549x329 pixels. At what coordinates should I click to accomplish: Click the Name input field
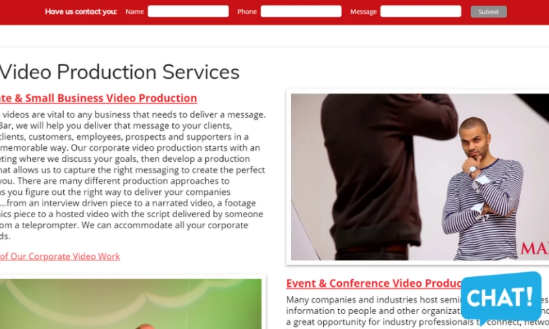click(188, 11)
